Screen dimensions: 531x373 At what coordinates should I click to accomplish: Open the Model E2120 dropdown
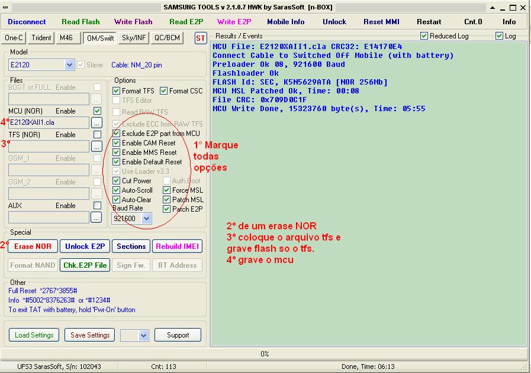point(69,65)
